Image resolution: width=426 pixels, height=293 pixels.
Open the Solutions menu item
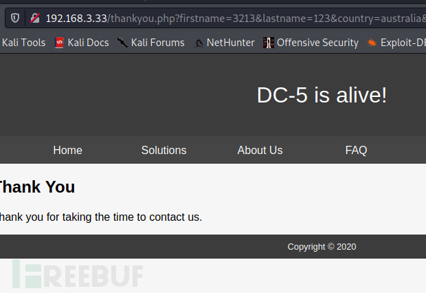tap(164, 150)
